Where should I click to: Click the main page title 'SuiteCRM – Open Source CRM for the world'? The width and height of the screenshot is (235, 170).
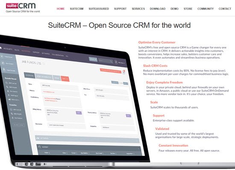119,25
